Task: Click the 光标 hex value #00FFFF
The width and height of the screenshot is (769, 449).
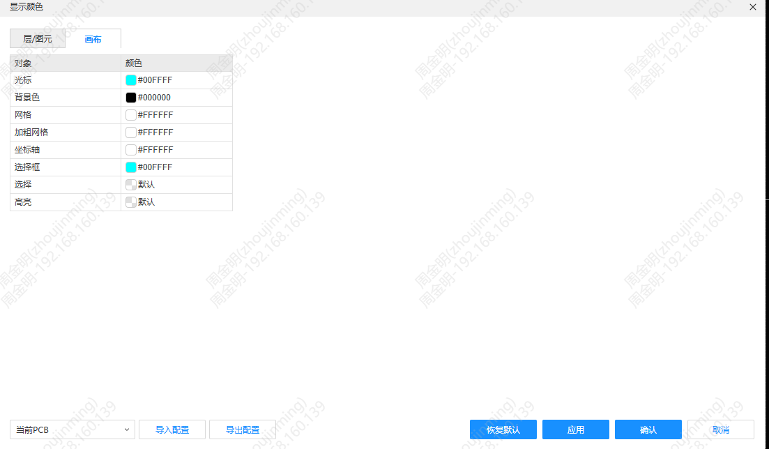Action: 155,80
